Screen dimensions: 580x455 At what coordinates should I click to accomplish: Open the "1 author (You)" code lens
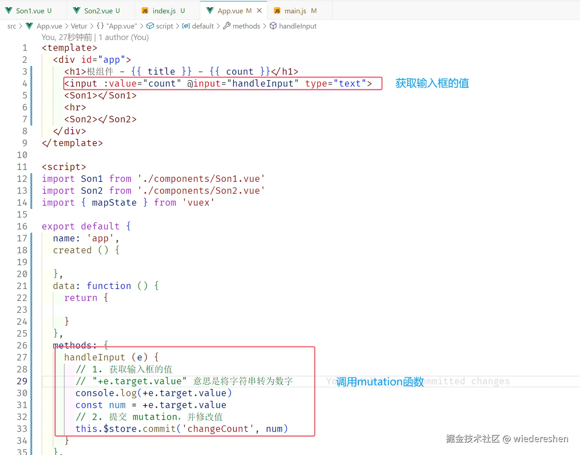[124, 38]
